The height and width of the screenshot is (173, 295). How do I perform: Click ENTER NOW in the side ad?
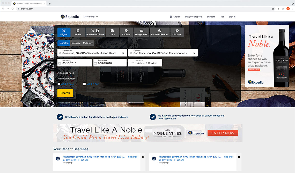tap(254, 70)
